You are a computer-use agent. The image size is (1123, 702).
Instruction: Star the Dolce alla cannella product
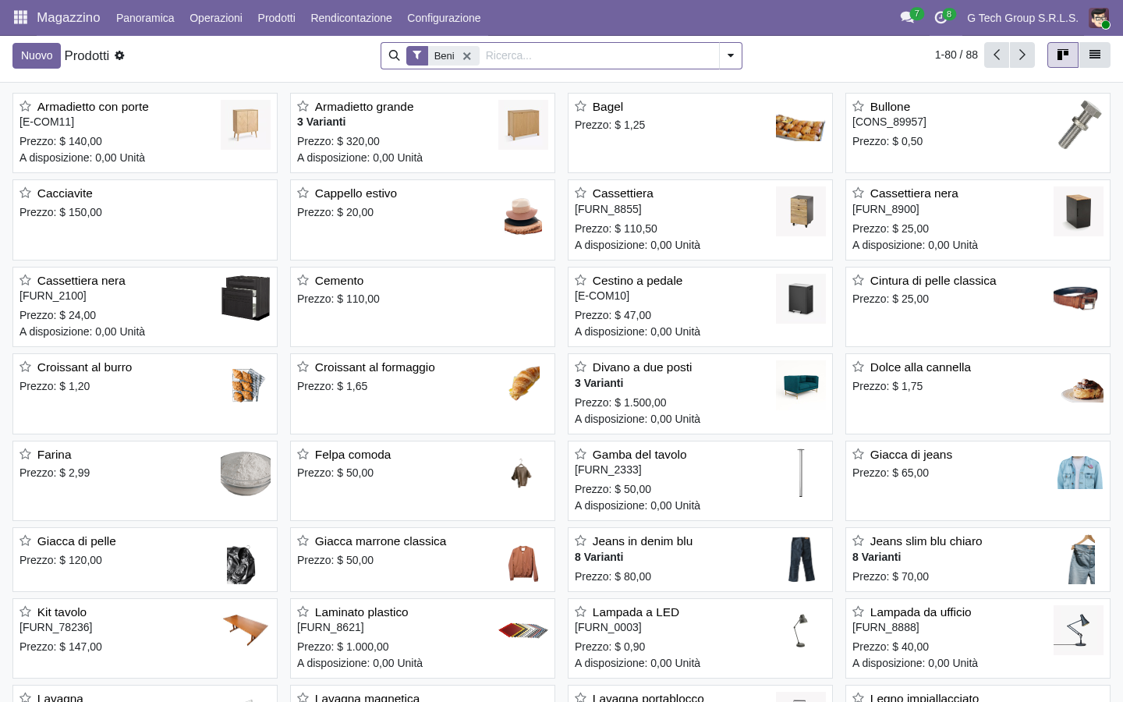pyautogui.click(x=858, y=367)
